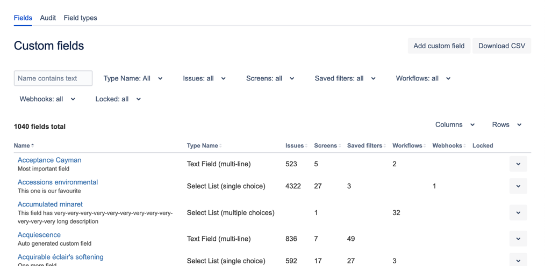Screen dimensions: 545x266
Task: Switch to the Audit tab
Action: [48, 18]
